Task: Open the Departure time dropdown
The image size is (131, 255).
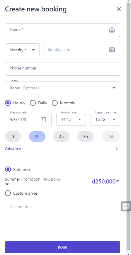Action: coord(105,119)
